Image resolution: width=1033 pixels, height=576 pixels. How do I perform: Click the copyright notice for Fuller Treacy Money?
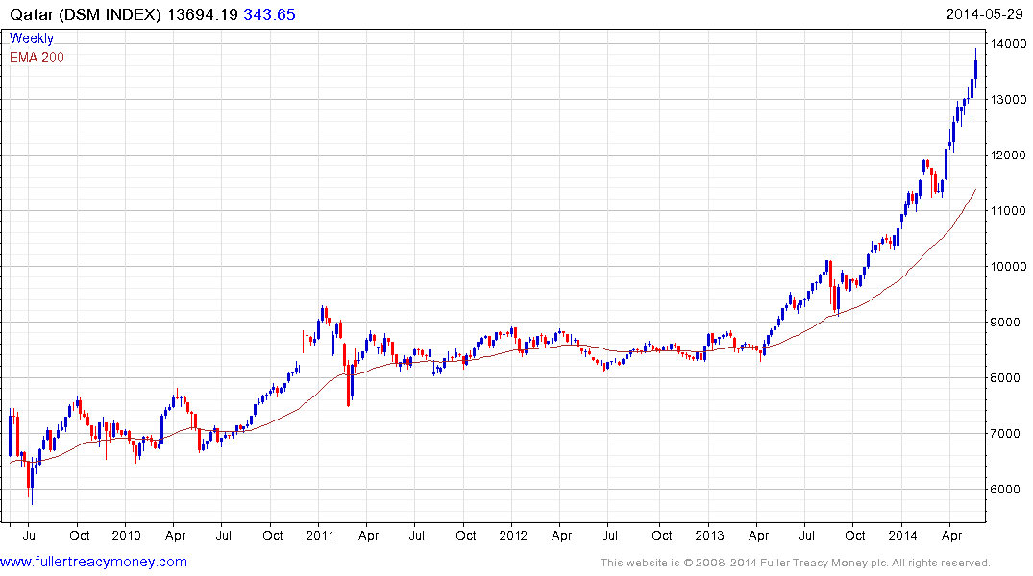click(796, 563)
